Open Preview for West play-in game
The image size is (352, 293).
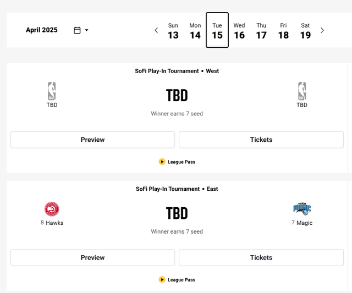tap(93, 140)
